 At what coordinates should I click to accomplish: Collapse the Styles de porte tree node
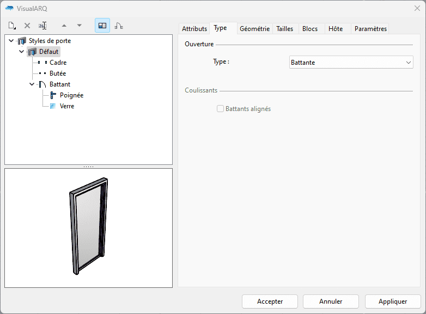pos(11,41)
